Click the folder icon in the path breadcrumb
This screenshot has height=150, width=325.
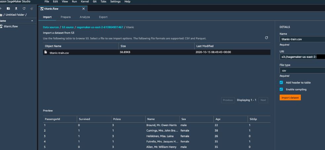pyautogui.click(x=1, y=15)
